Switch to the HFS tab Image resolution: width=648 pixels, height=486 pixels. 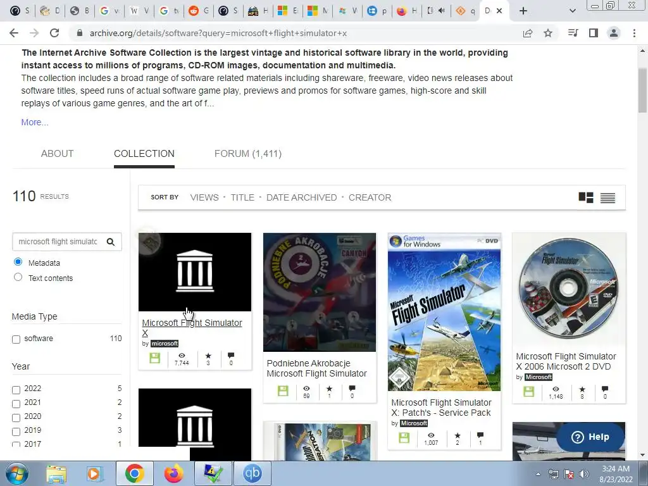point(258,11)
